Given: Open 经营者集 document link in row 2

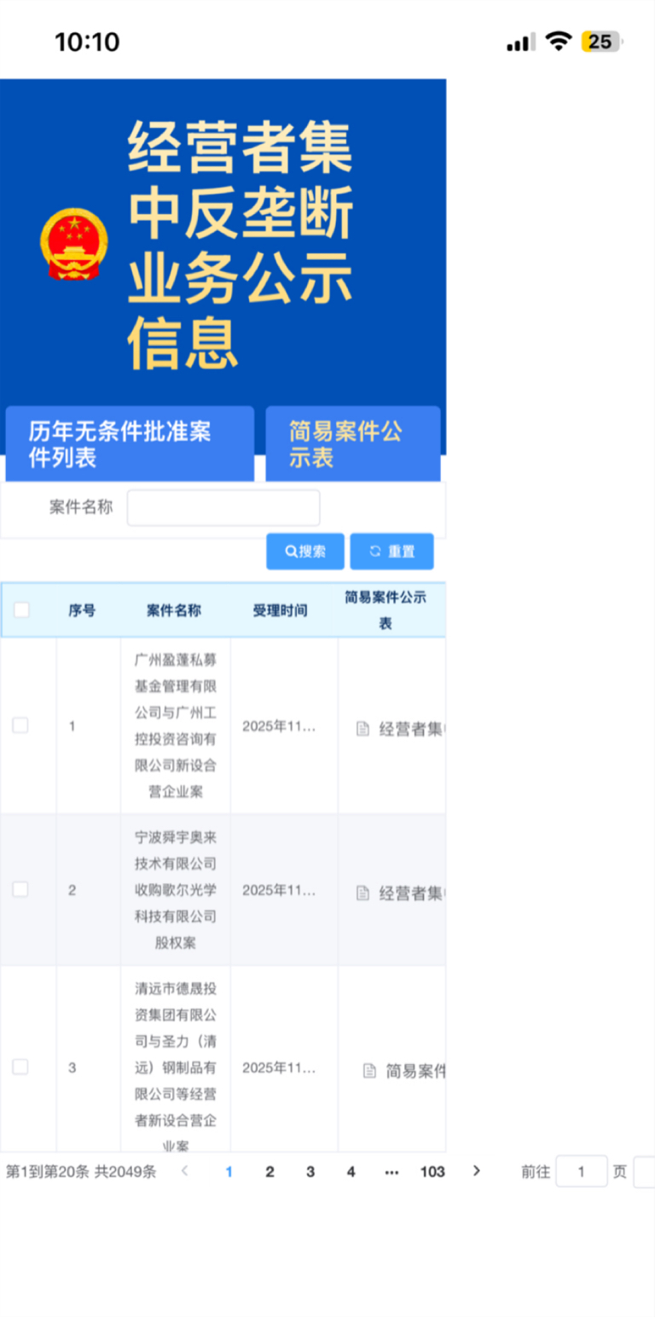Looking at the screenshot, I should (x=412, y=893).
